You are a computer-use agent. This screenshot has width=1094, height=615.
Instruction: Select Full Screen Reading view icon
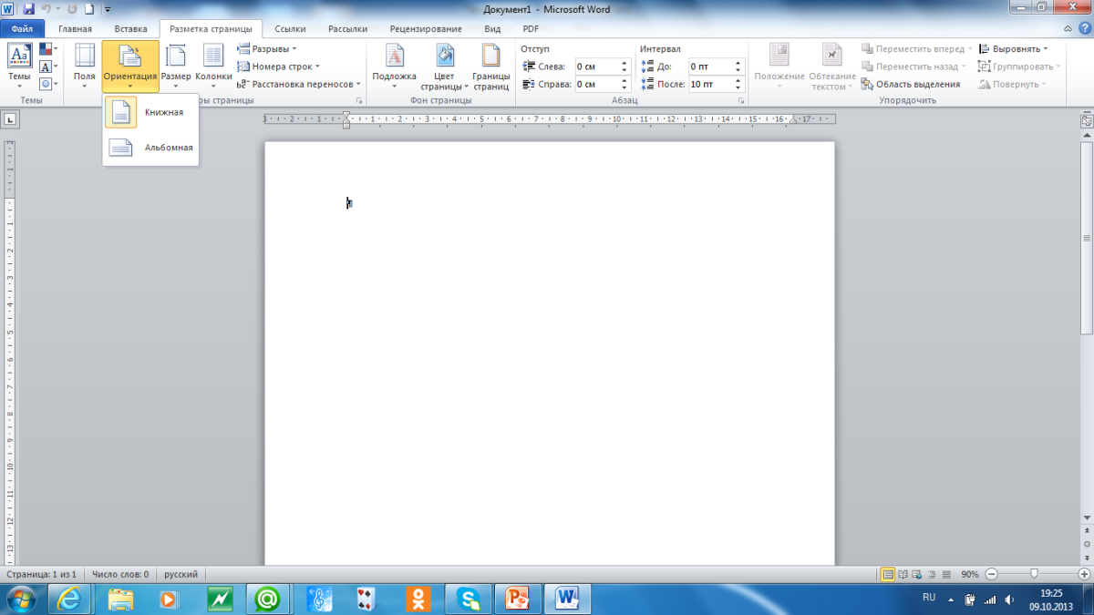point(903,575)
